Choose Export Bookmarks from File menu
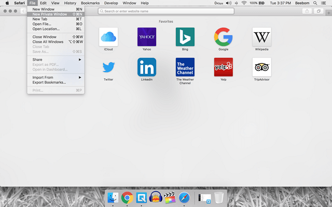The width and height of the screenshot is (332, 207). pyautogui.click(x=49, y=82)
